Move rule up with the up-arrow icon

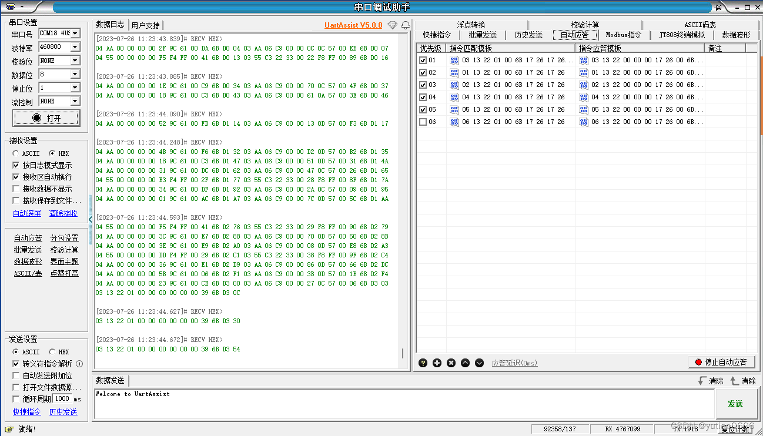465,363
